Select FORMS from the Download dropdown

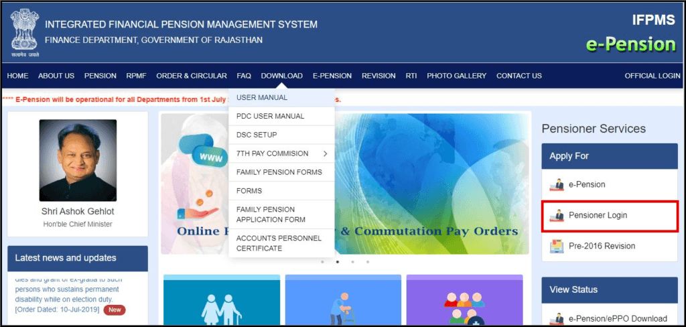[x=281, y=191]
